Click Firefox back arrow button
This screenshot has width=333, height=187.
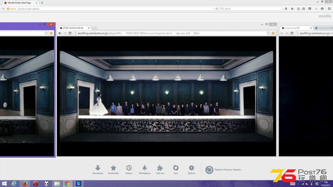pyautogui.click(x=3, y=9)
